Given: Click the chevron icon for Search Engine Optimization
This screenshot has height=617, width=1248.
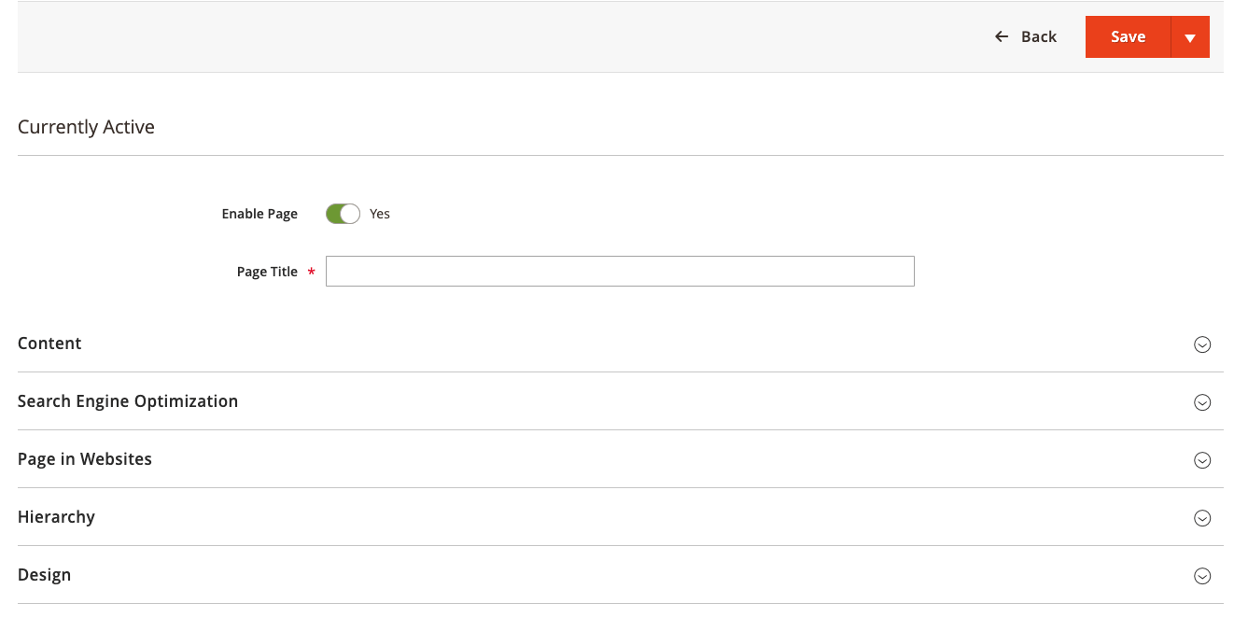Looking at the screenshot, I should 1202,402.
